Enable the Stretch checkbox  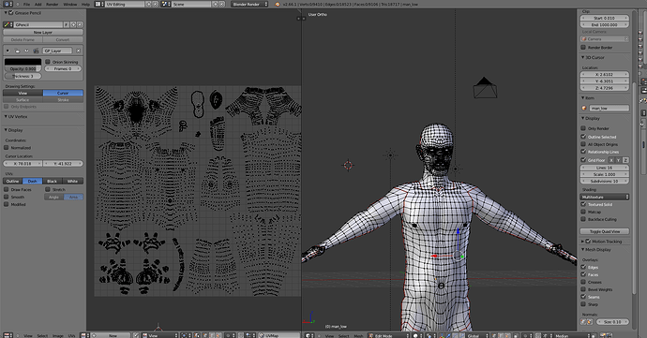pyautogui.click(x=48, y=189)
